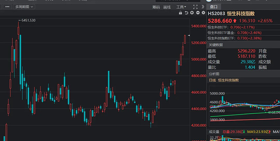Image resolution: width=280 pixels, height=141 pixels.
Task: Click 恒生科技指数 label in 分析图
Action: click(x=229, y=80)
